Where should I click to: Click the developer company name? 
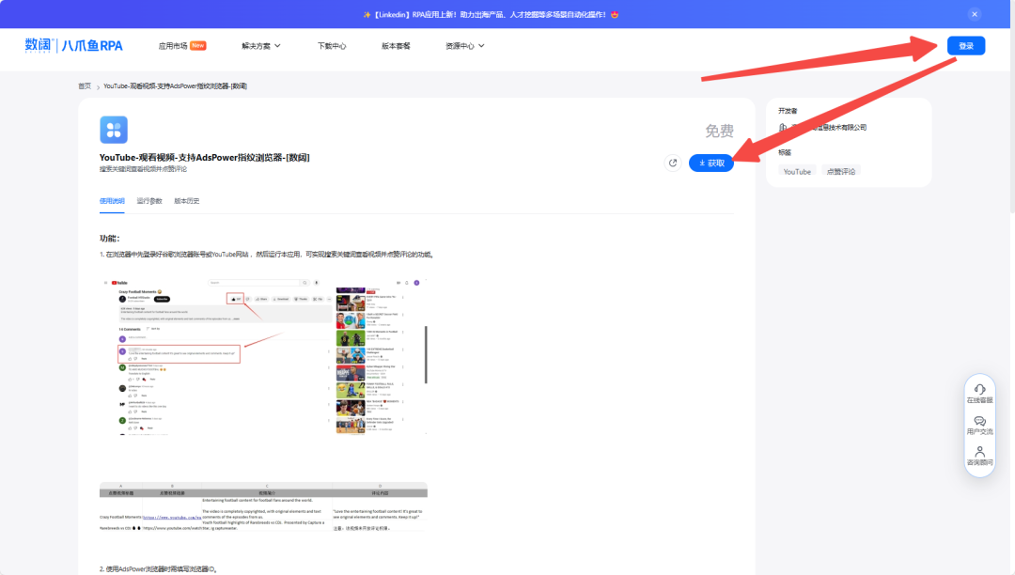click(829, 128)
